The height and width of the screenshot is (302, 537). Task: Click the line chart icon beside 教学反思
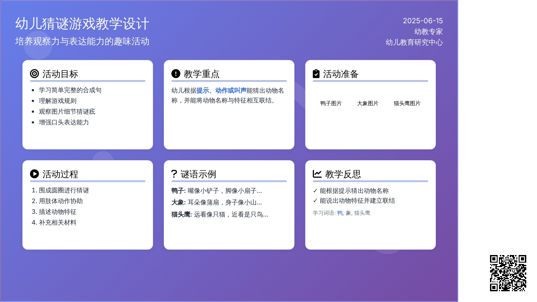(x=317, y=174)
